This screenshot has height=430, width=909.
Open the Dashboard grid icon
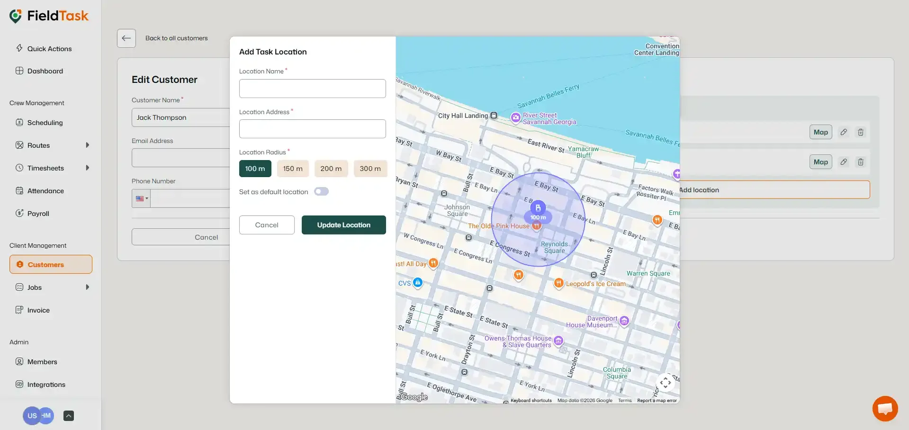19,71
